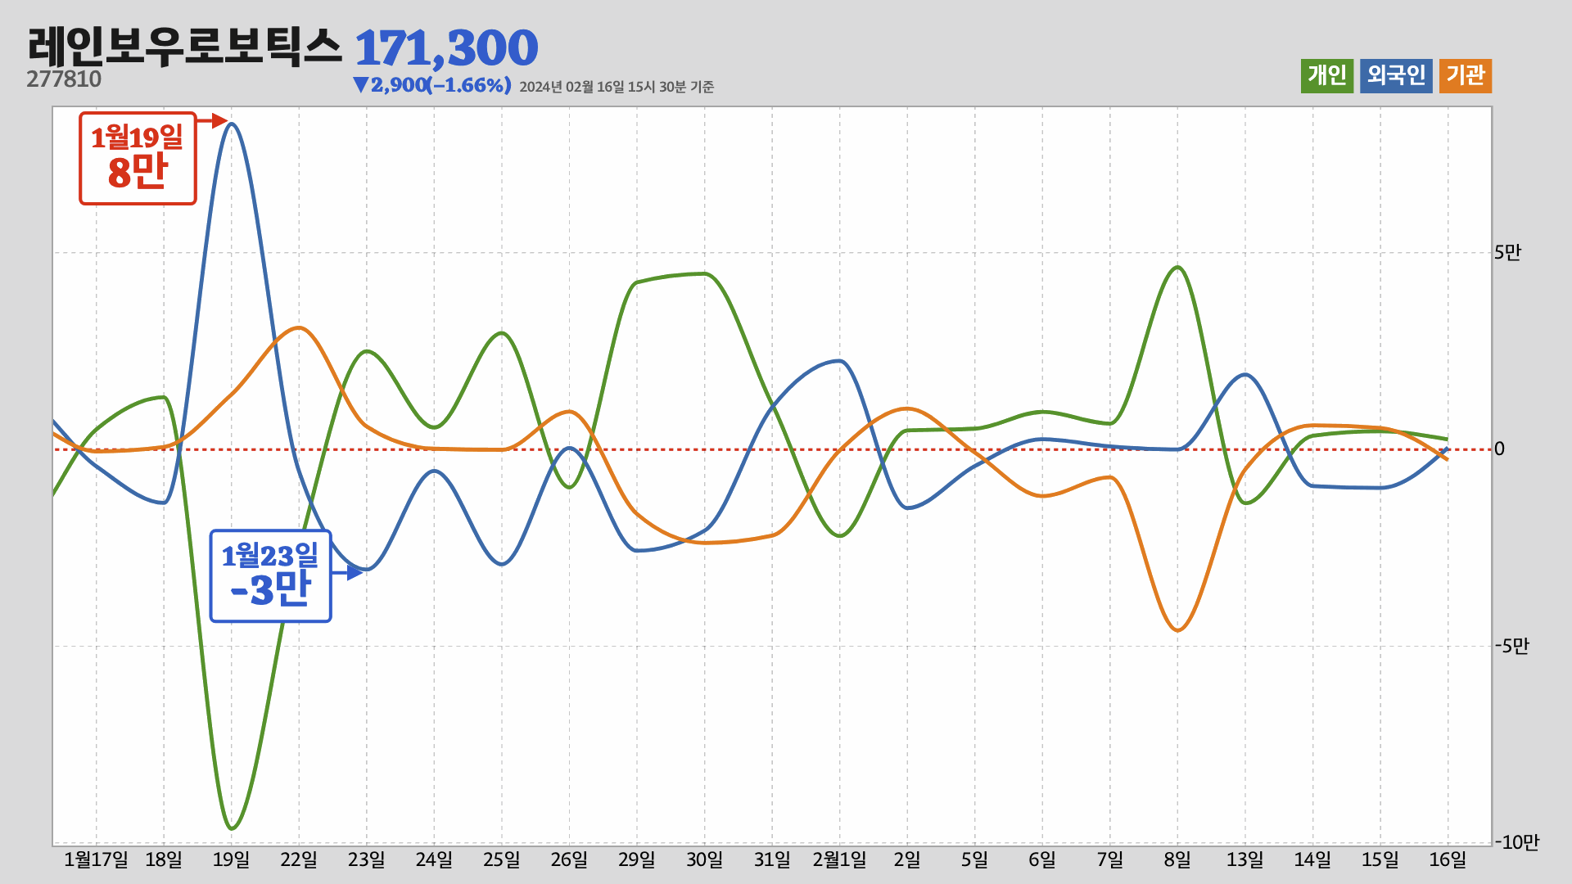Click the blue line peak at 2월1일
Screen dimensions: 1572x884
pyautogui.click(x=839, y=361)
